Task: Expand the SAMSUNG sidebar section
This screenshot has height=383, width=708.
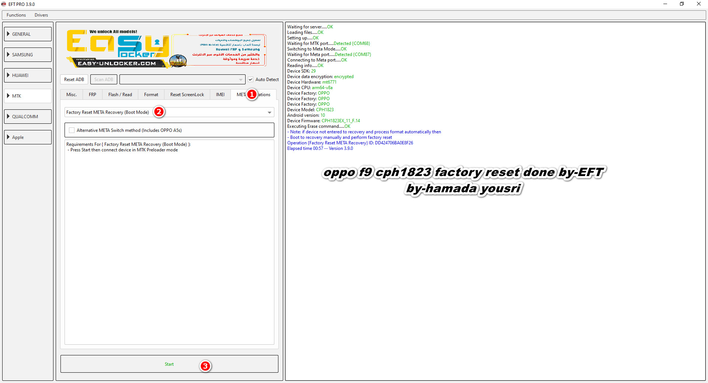Action: coord(28,55)
